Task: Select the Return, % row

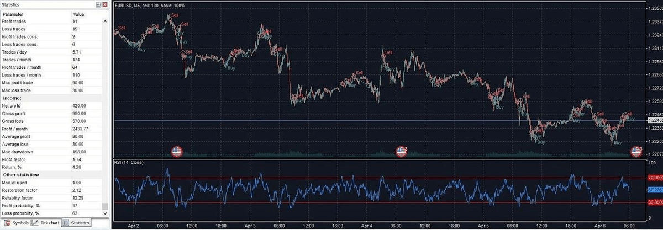Action: point(51,167)
